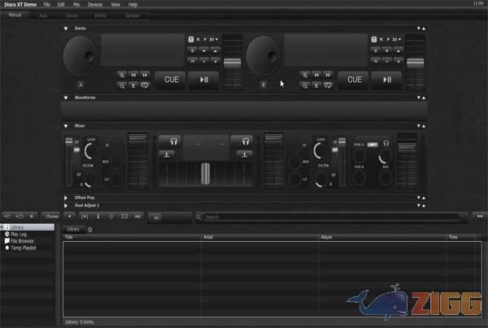Click the left deck zoom-in magnifier icon
488x328 pixels.
[x=122, y=75]
